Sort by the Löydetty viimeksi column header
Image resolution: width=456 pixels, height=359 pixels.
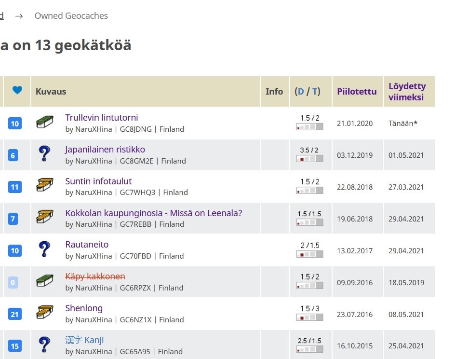(x=407, y=92)
